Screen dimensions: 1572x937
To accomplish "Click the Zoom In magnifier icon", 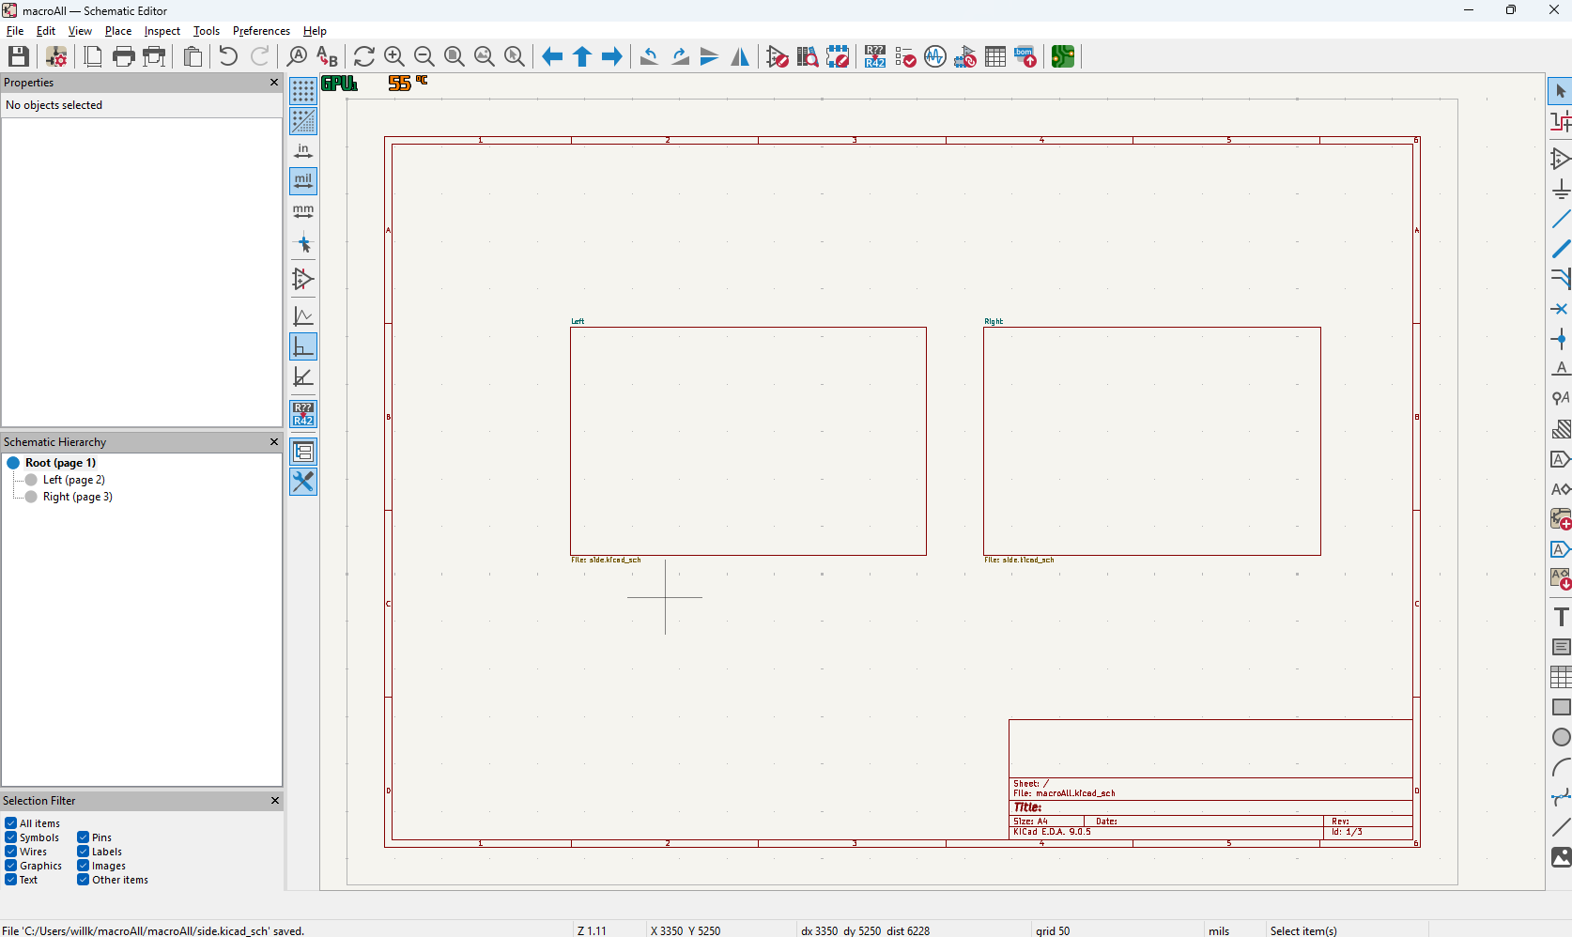I will point(394,56).
